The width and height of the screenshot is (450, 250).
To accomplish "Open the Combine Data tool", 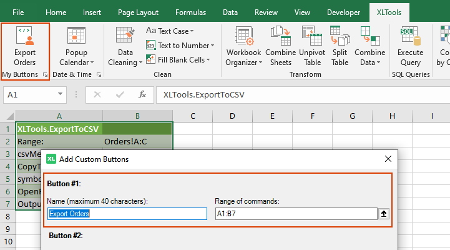I will pyautogui.click(x=370, y=46).
